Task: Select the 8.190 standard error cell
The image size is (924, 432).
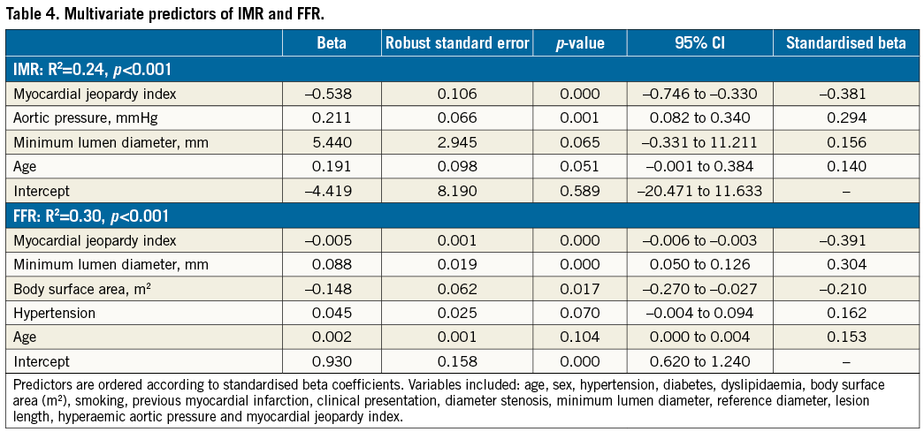Action: point(457,191)
